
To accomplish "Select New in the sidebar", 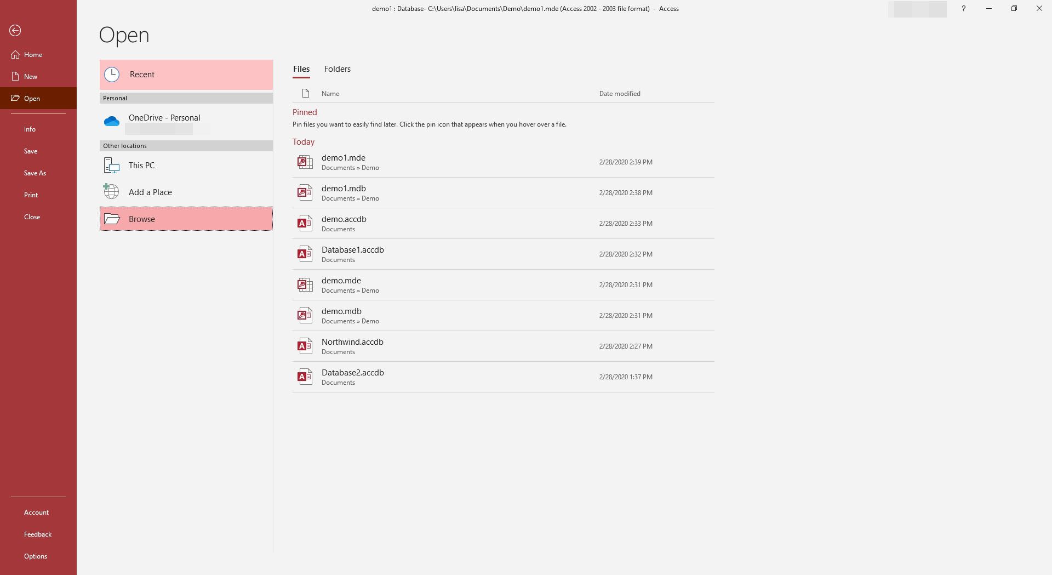I will (38, 77).
